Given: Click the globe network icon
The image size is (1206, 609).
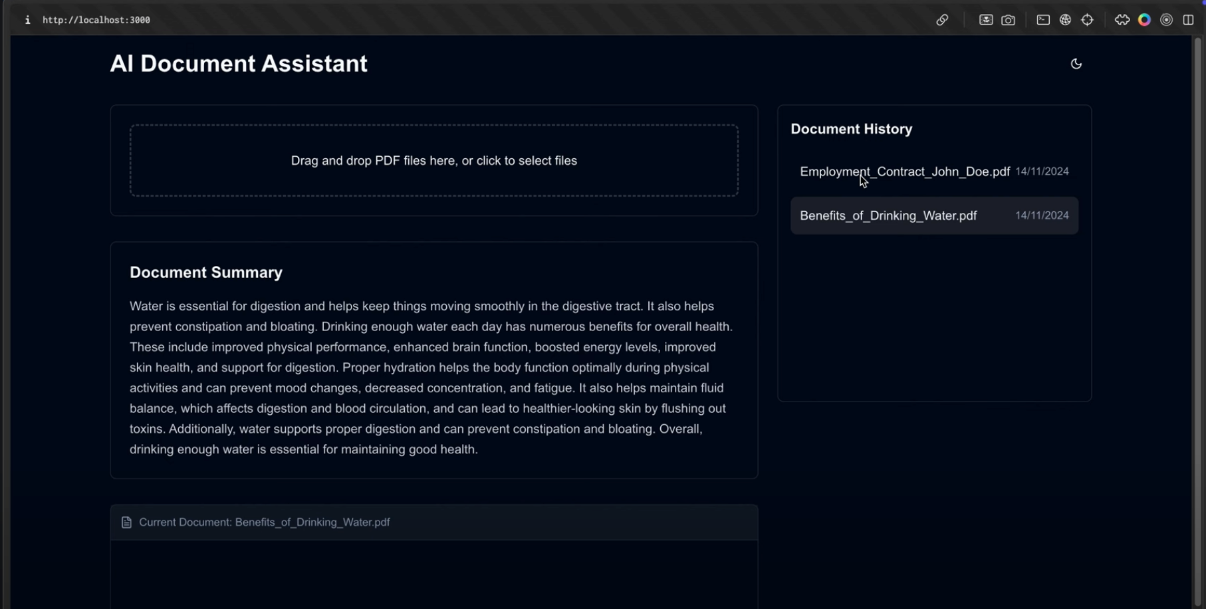Looking at the screenshot, I should [1065, 20].
